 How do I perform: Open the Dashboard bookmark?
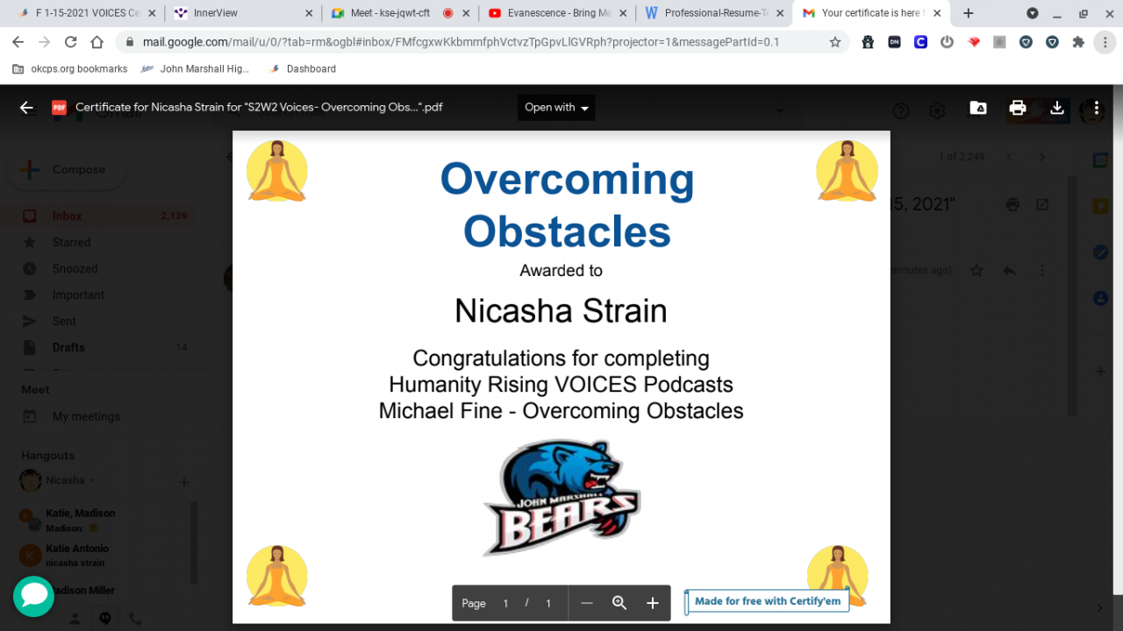click(302, 68)
